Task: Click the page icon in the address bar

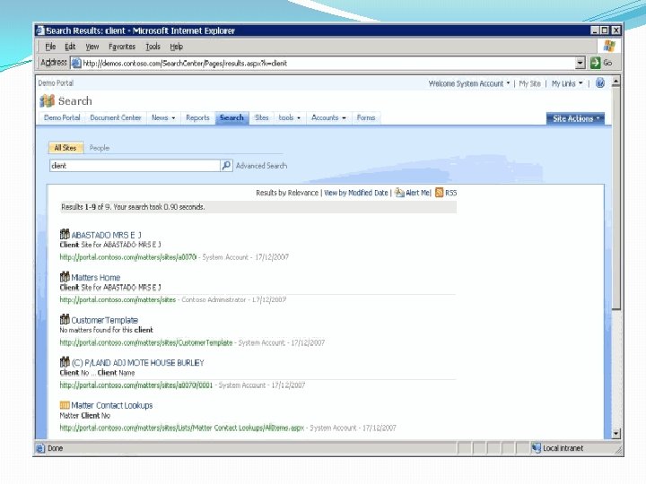Action: tap(76, 63)
